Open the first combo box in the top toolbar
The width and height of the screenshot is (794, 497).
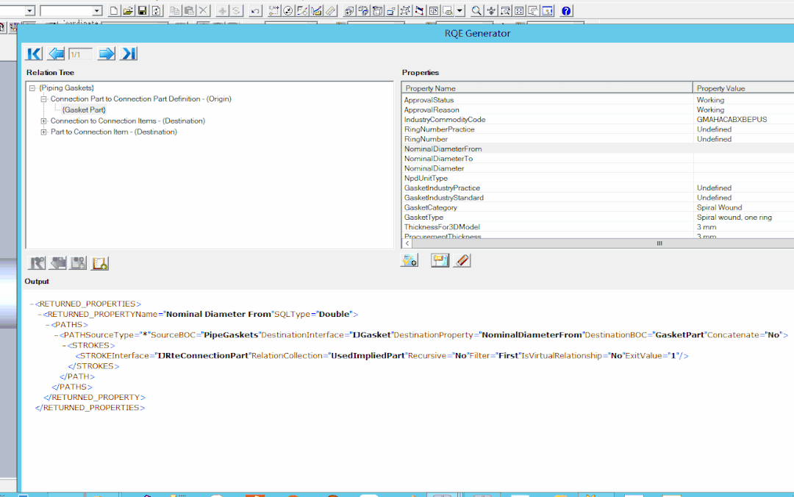click(x=29, y=10)
